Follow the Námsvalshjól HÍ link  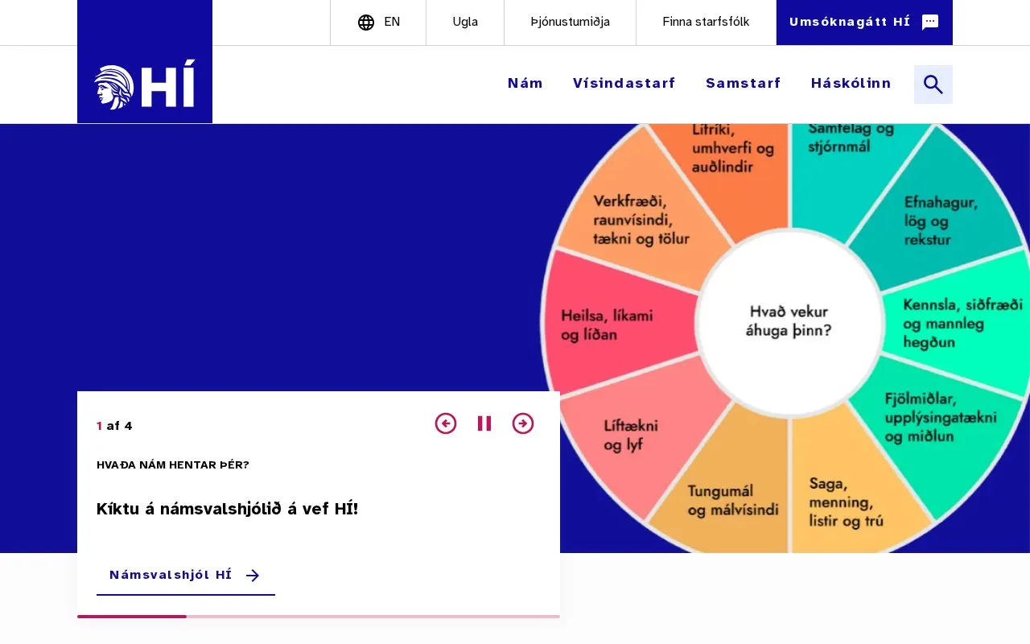coord(186,576)
